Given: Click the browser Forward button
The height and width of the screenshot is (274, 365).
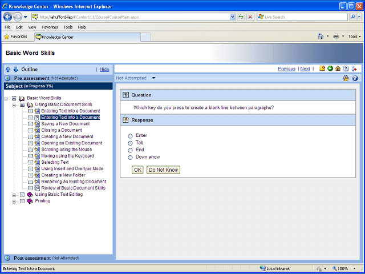Looking at the screenshot, I should pyautogui.click(x=18, y=17).
